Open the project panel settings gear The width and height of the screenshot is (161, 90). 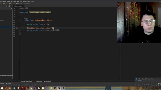[x=10, y=6]
